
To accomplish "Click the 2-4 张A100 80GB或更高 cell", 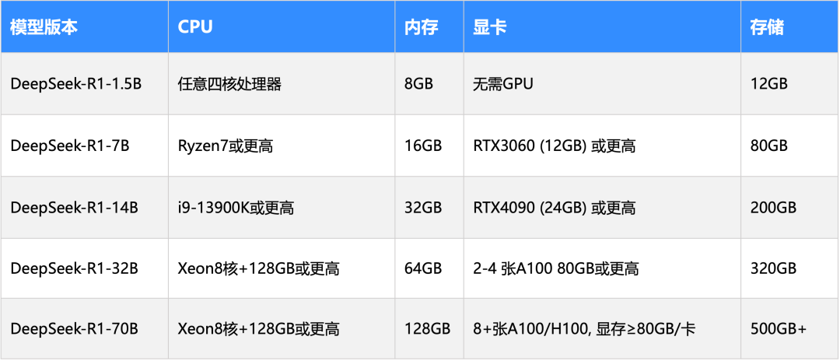I will (603, 268).
